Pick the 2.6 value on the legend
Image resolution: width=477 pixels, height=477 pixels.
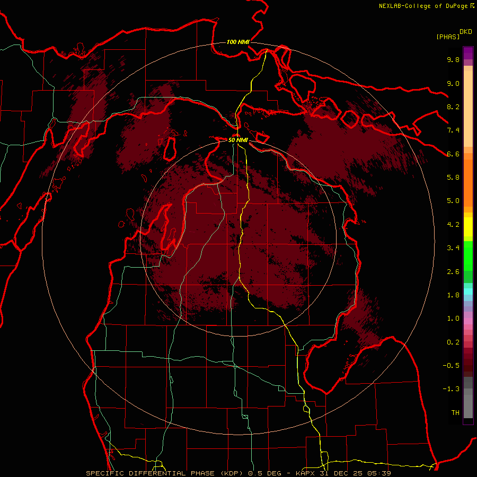[453, 272]
